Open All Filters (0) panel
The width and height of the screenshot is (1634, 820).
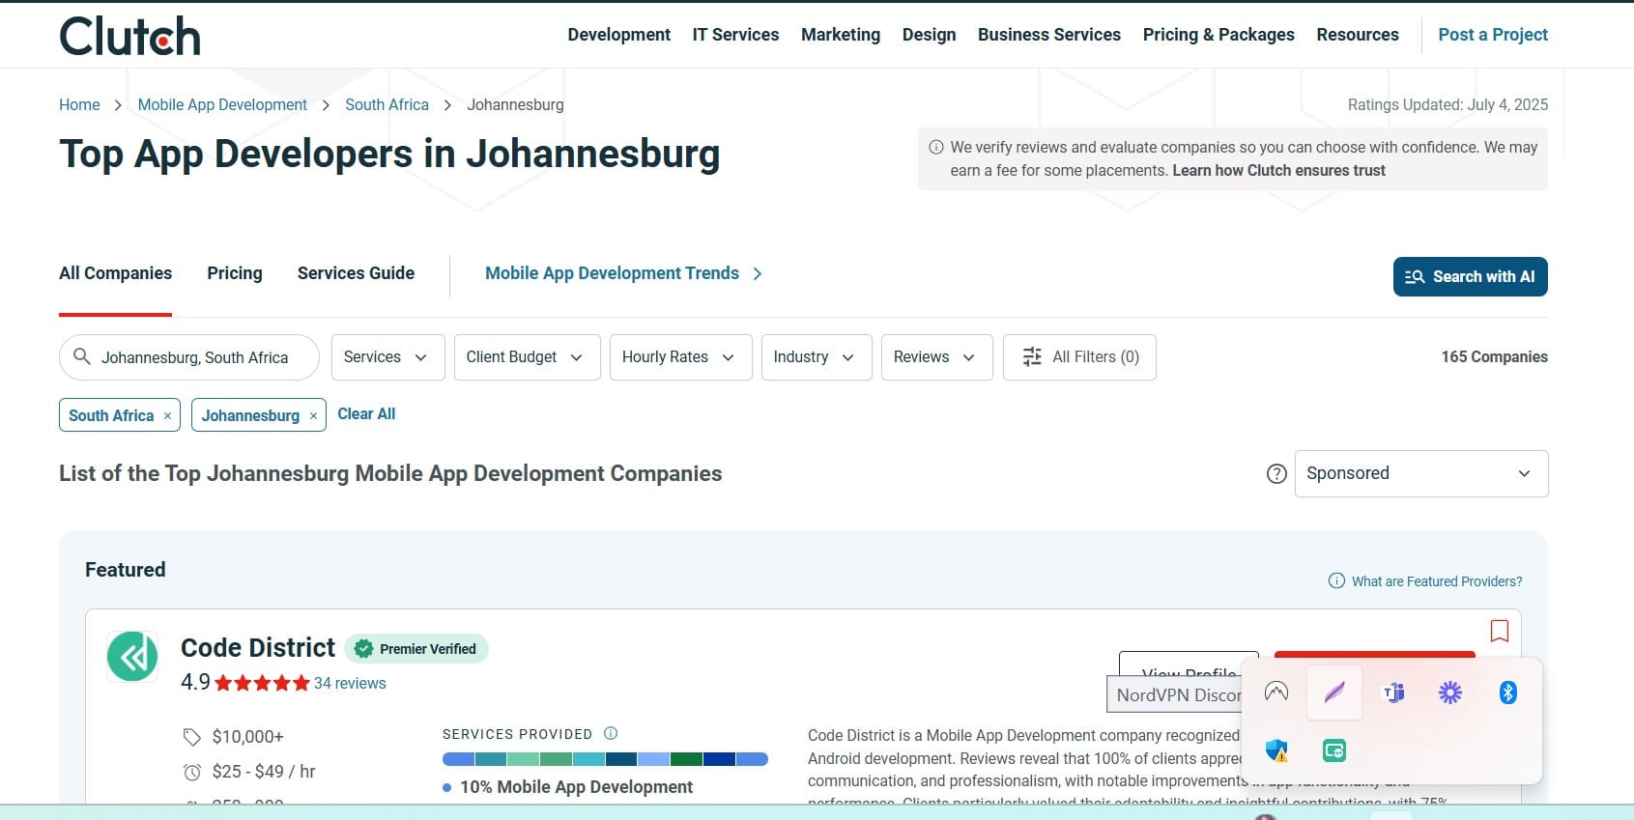coord(1079,357)
